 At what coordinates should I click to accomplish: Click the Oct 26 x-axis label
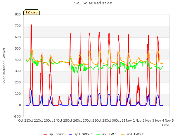[72, 120]
